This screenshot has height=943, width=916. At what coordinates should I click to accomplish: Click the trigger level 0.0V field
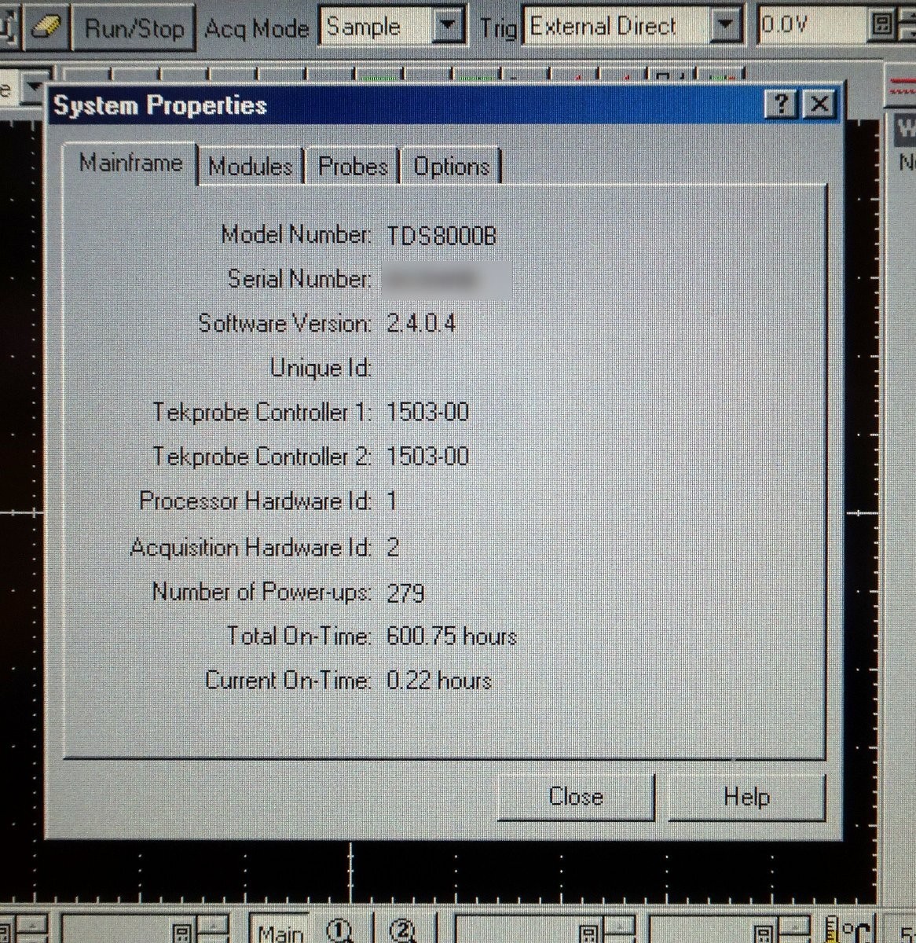812,26
